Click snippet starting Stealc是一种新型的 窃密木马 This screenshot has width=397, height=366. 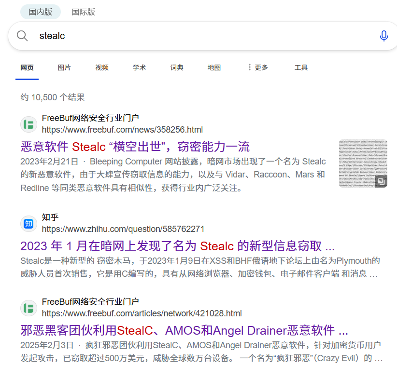(200, 267)
